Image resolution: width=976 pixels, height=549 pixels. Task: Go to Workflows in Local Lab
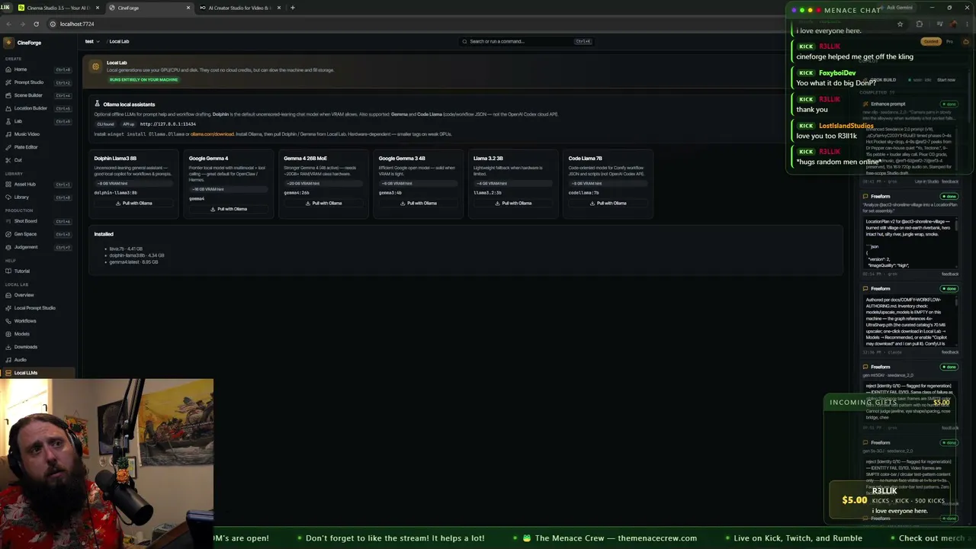pos(37,321)
